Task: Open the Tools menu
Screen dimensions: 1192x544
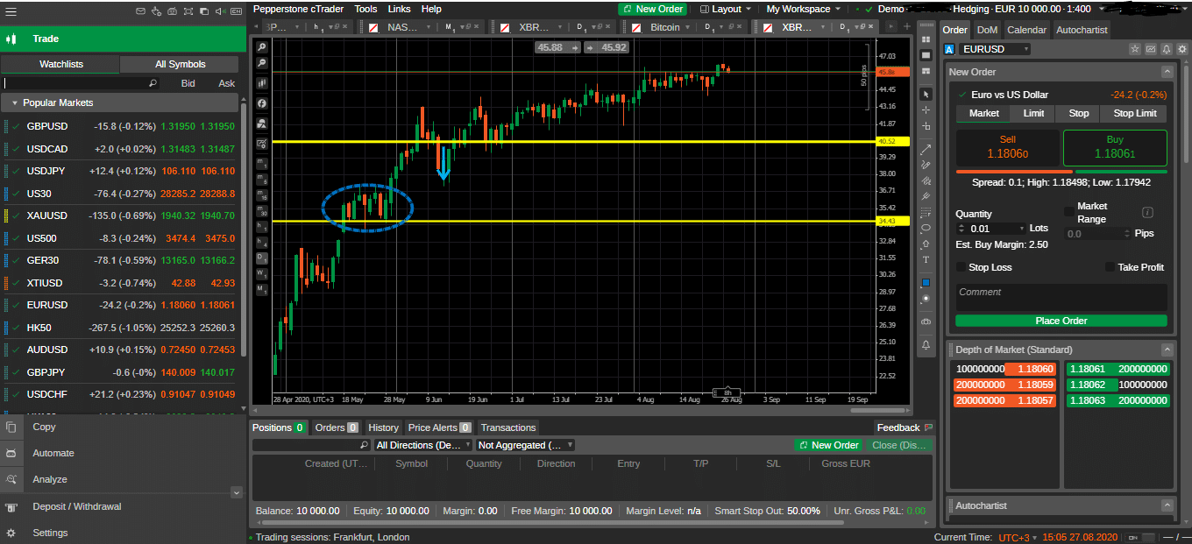Action: (365, 9)
